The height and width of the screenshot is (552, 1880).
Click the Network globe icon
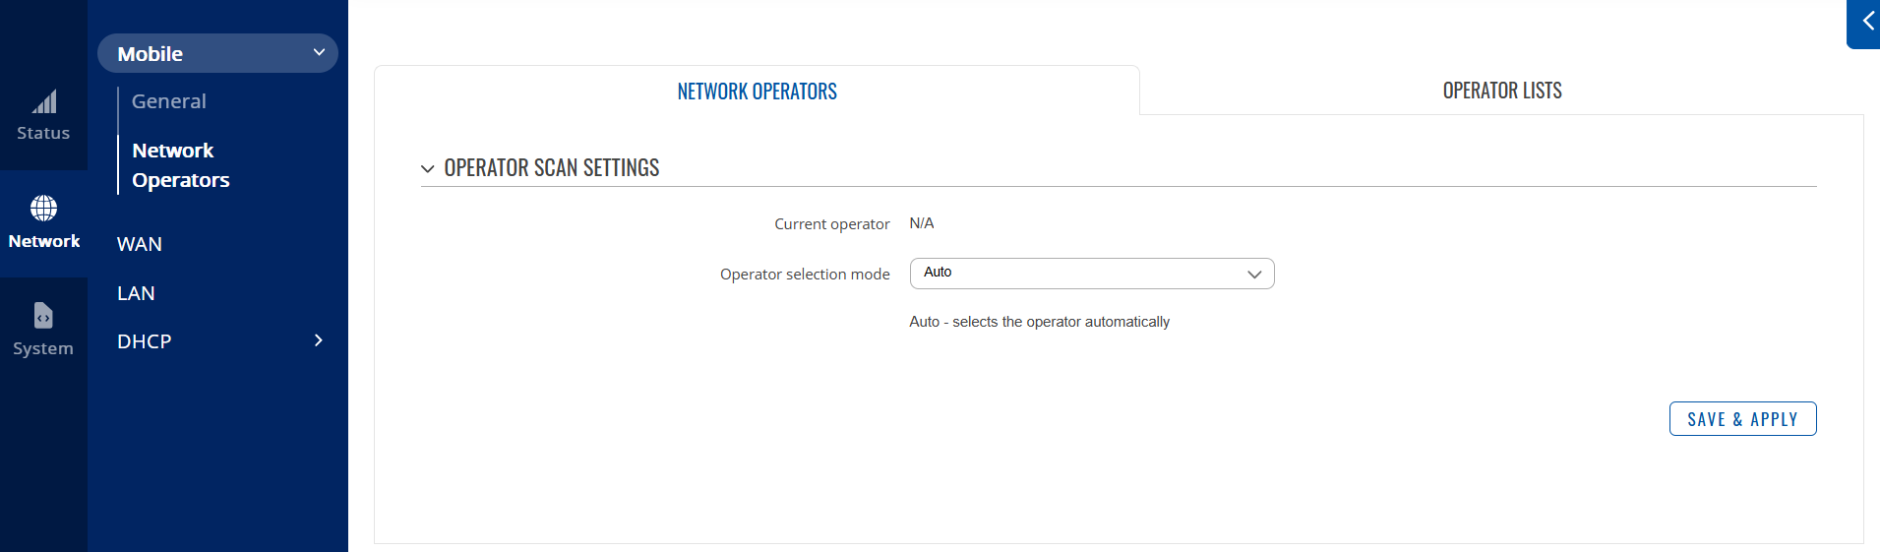pos(43,209)
